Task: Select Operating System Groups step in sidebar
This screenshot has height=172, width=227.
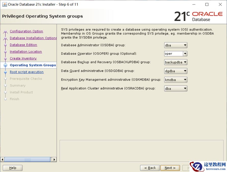Action: coord(33,65)
